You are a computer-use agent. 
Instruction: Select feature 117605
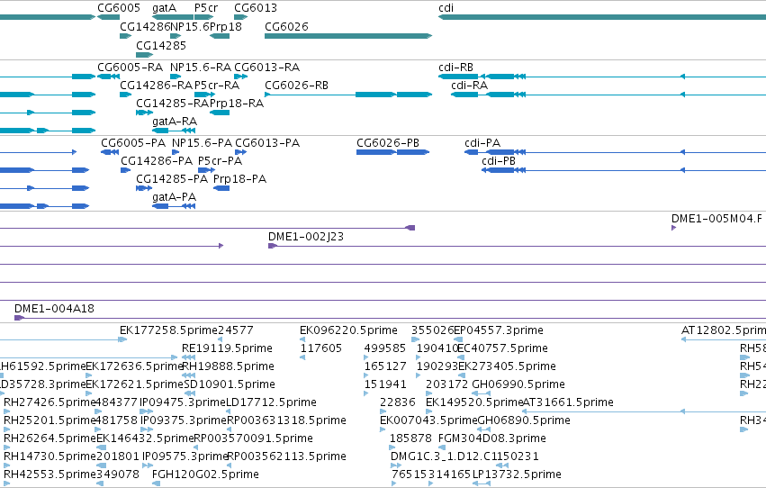coord(321,348)
